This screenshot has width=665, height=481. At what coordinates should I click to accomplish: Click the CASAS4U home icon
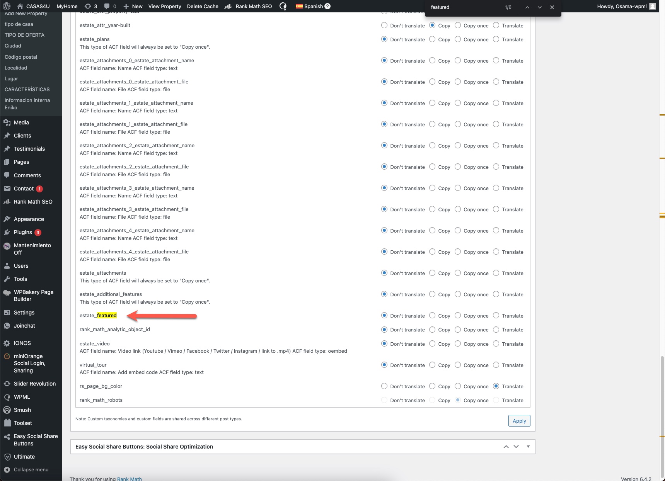(20, 6)
